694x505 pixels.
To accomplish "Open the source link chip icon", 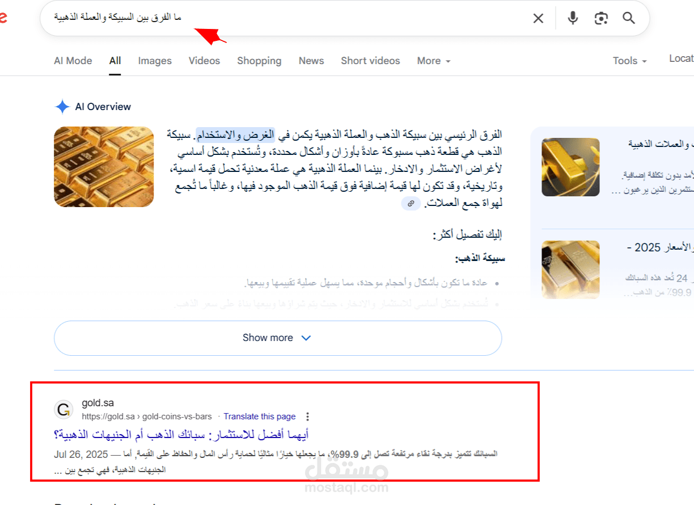I will (x=411, y=203).
